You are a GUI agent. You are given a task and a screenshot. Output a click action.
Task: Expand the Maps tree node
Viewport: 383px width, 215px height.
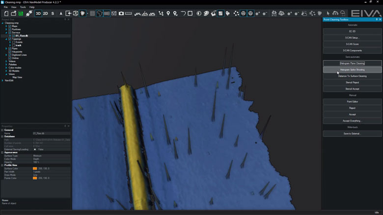[x=6, y=26]
